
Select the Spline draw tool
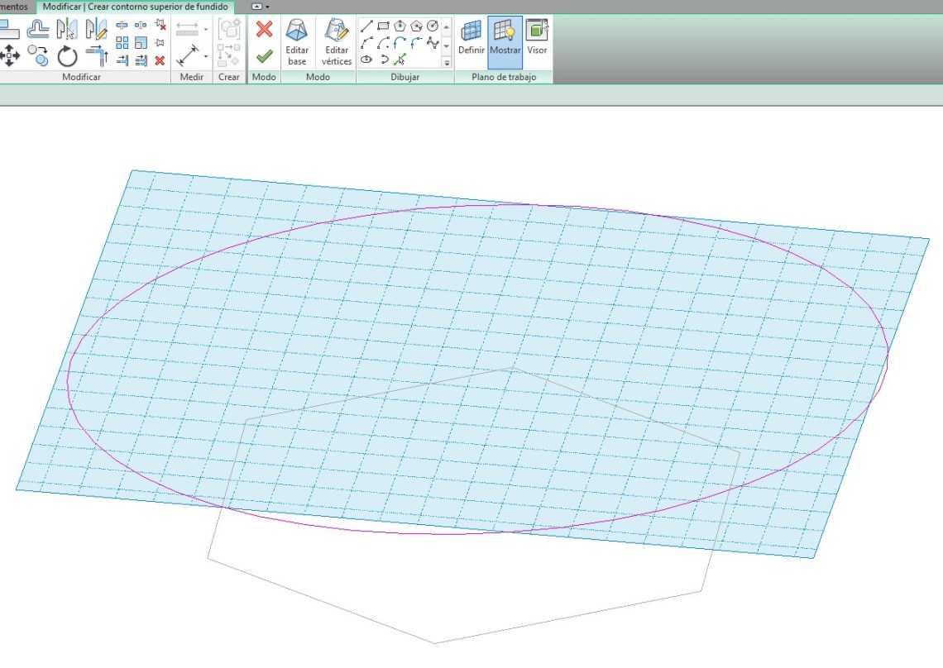(432, 43)
